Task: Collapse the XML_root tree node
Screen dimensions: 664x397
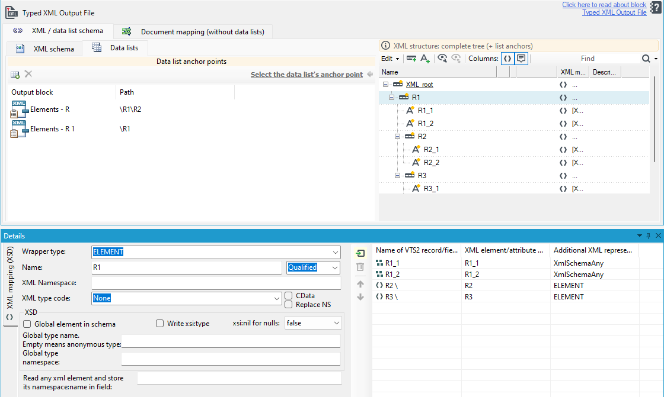Action: 385,84
